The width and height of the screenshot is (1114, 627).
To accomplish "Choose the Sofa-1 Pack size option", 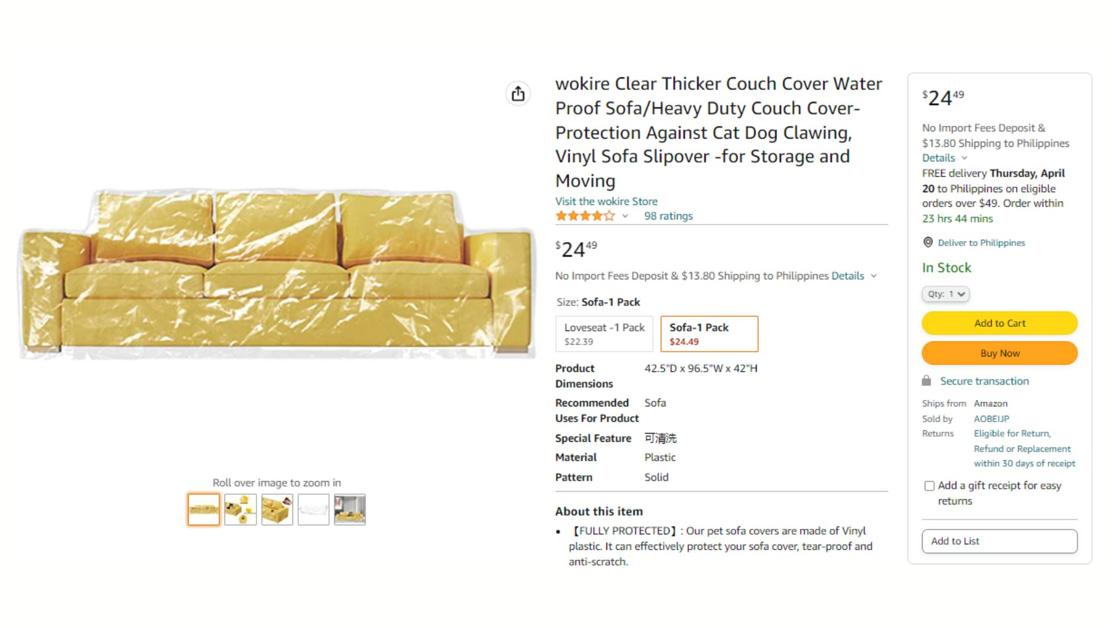I will tap(709, 334).
